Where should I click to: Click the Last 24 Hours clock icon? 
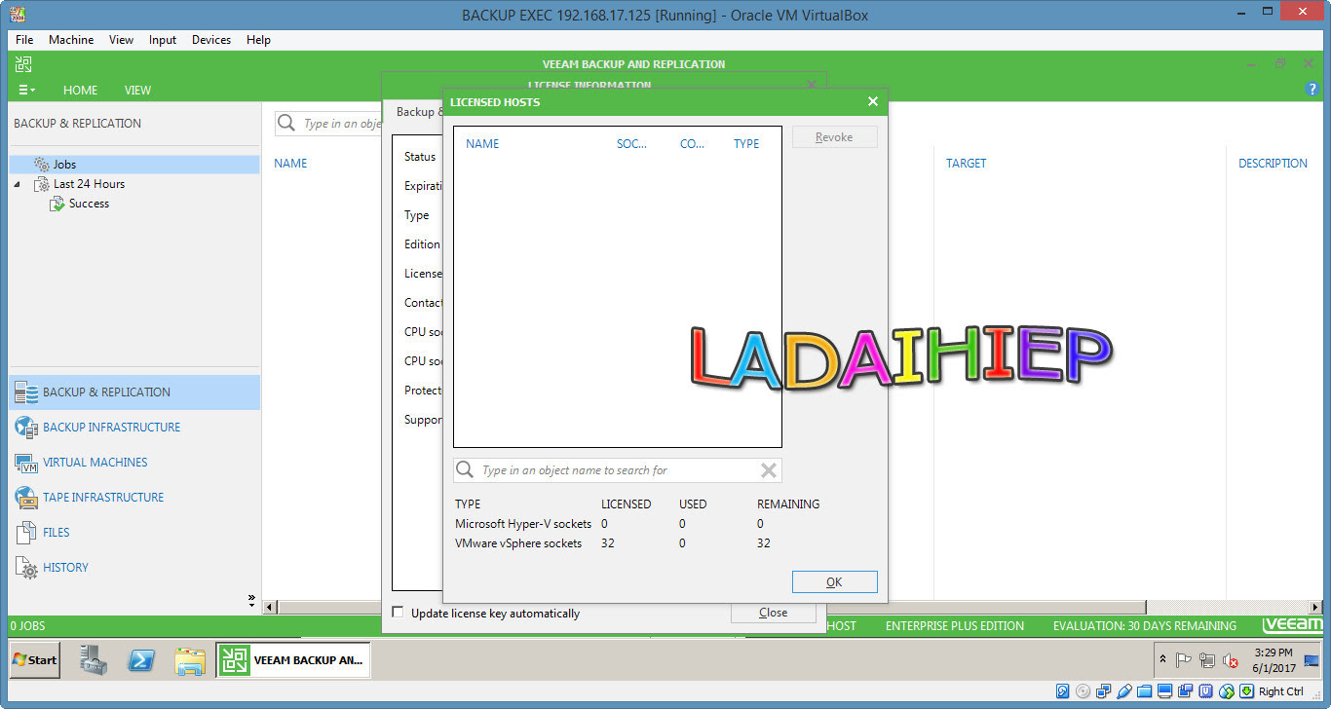point(41,184)
